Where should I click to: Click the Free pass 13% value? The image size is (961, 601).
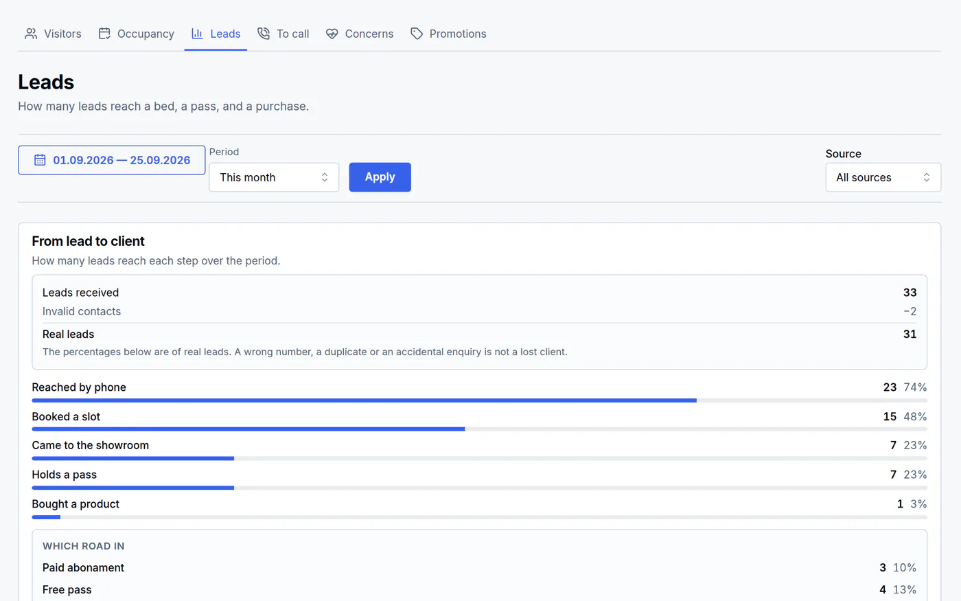(905, 590)
